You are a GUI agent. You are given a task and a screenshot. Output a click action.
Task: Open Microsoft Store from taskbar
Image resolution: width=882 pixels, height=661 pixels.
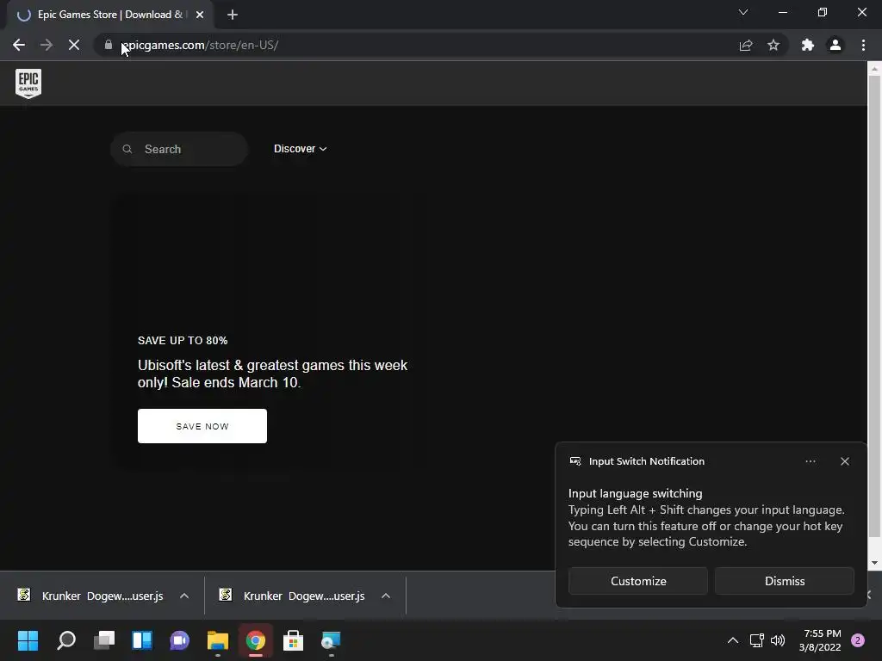(293, 640)
